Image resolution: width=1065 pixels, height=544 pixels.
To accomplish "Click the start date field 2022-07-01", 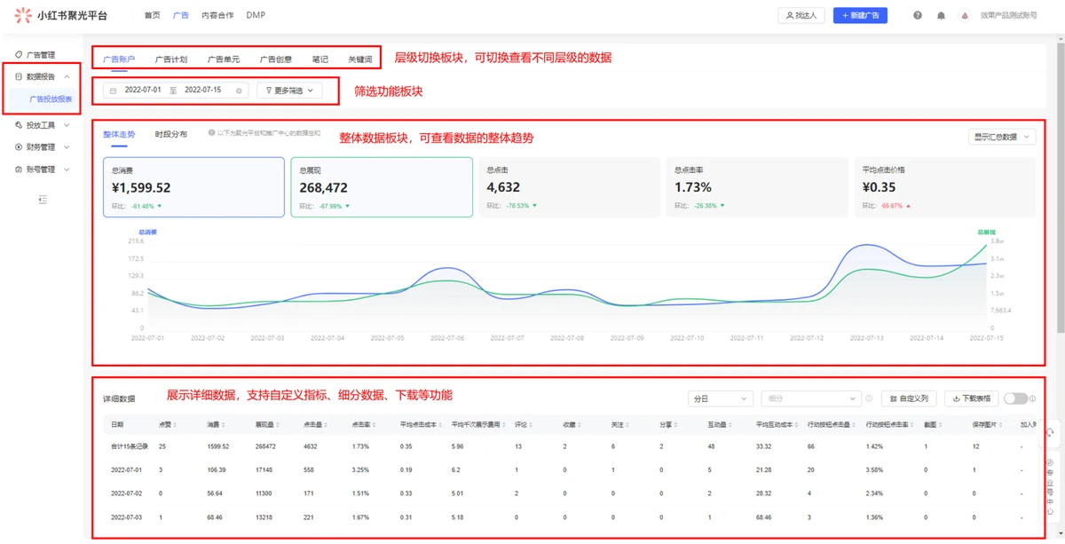I will pos(143,91).
